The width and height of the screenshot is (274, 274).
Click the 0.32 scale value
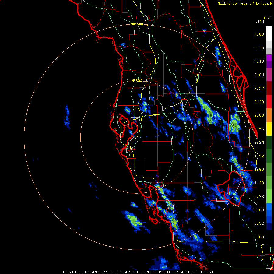(259, 223)
